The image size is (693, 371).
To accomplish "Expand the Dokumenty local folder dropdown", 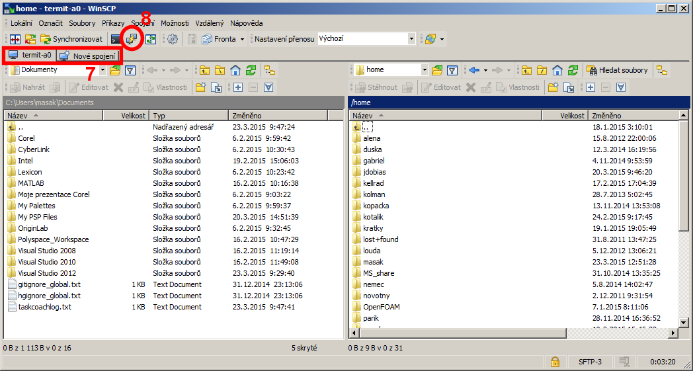I will pos(102,70).
